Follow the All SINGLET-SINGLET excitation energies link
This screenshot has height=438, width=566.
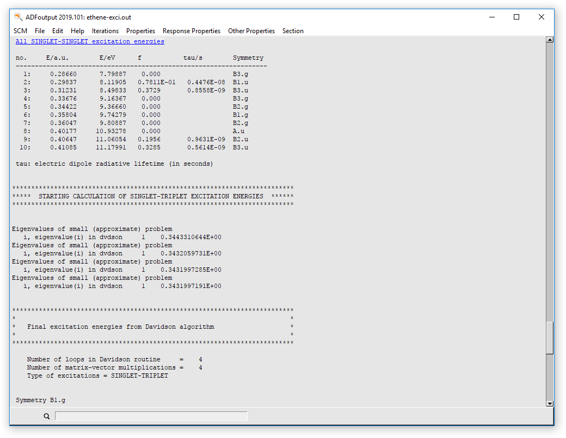coord(90,41)
